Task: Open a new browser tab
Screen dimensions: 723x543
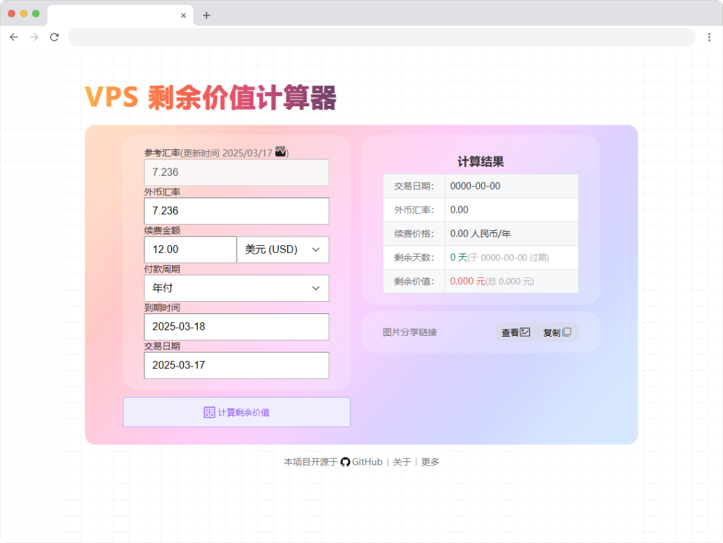Action: click(206, 16)
